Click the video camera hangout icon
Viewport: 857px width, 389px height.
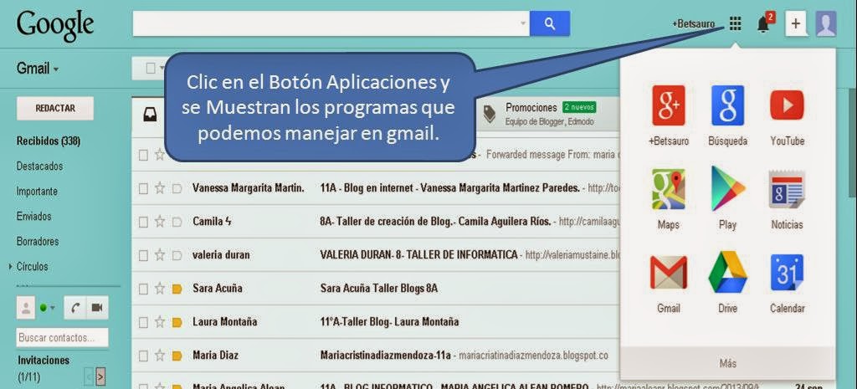click(97, 308)
